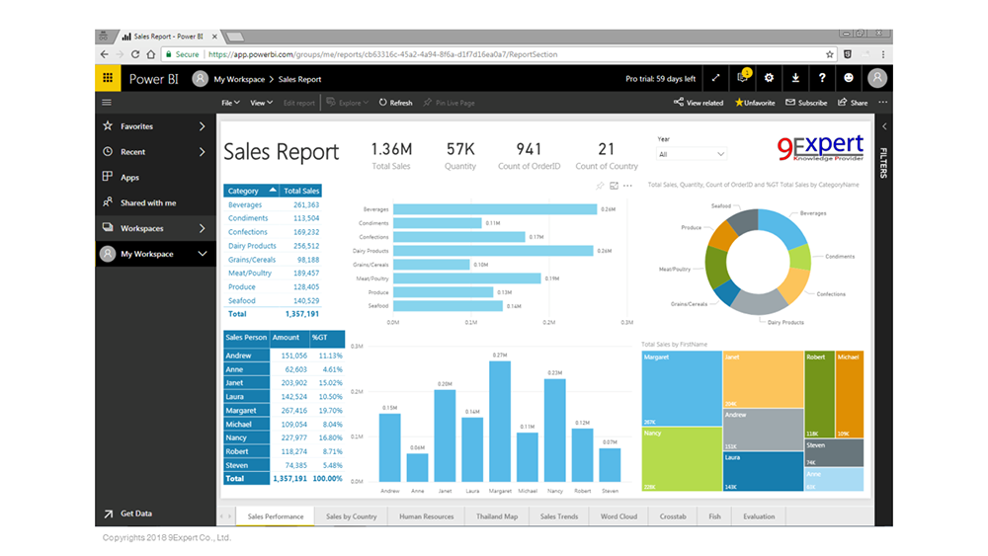Open the Year slicer dropdown
This screenshot has width=988, height=556.
coord(692,154)
